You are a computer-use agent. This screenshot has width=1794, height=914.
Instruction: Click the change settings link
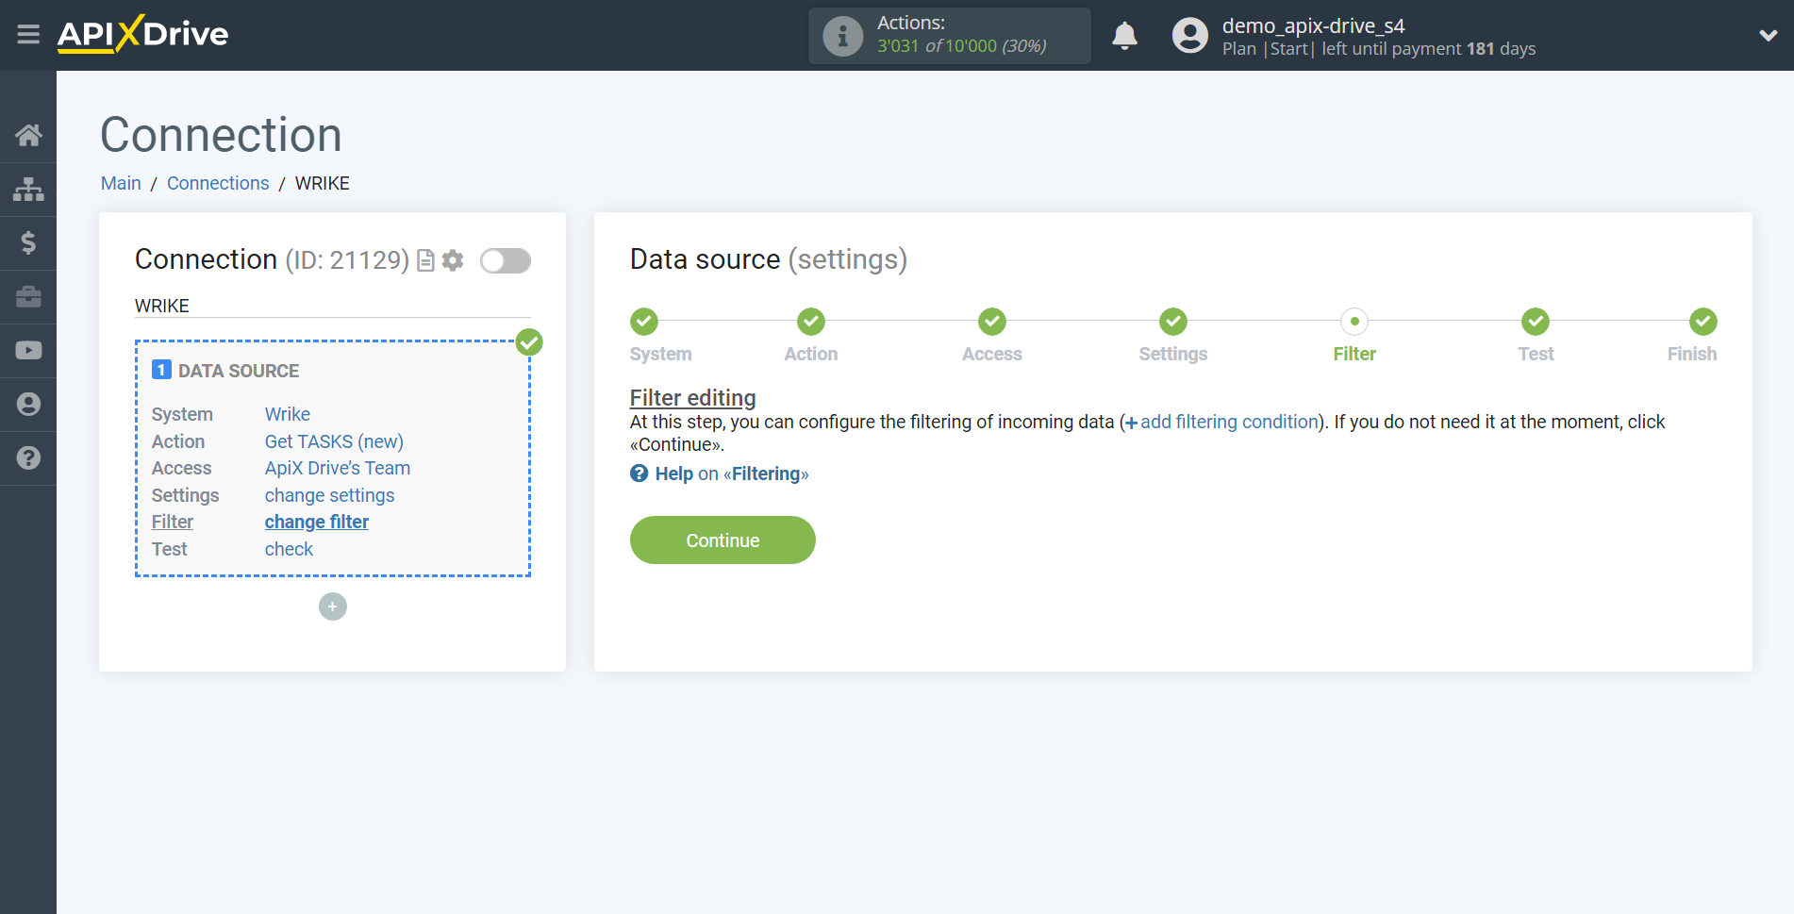[330, 495]
